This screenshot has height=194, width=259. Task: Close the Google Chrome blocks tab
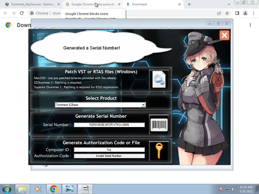click(x=119, y=4)
